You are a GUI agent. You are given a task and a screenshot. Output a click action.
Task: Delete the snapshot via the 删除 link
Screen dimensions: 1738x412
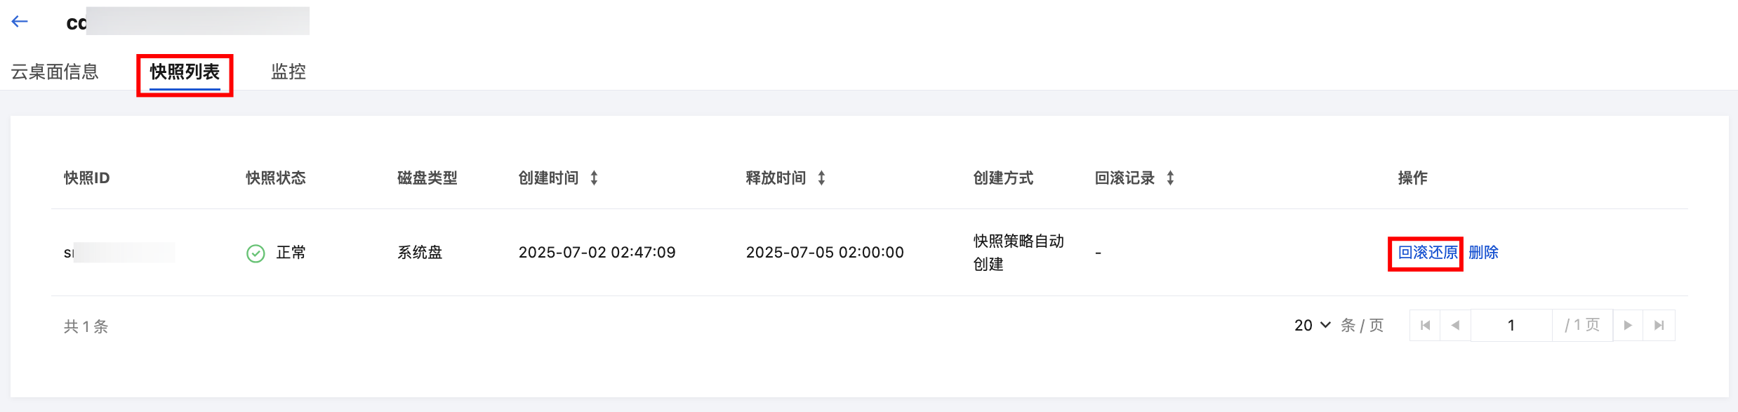coord(1483,253)
